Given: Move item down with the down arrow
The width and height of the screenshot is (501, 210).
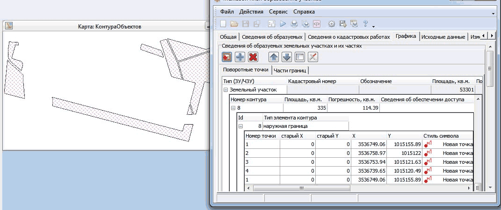Looking at the screenshot, I should pos(287,57).
